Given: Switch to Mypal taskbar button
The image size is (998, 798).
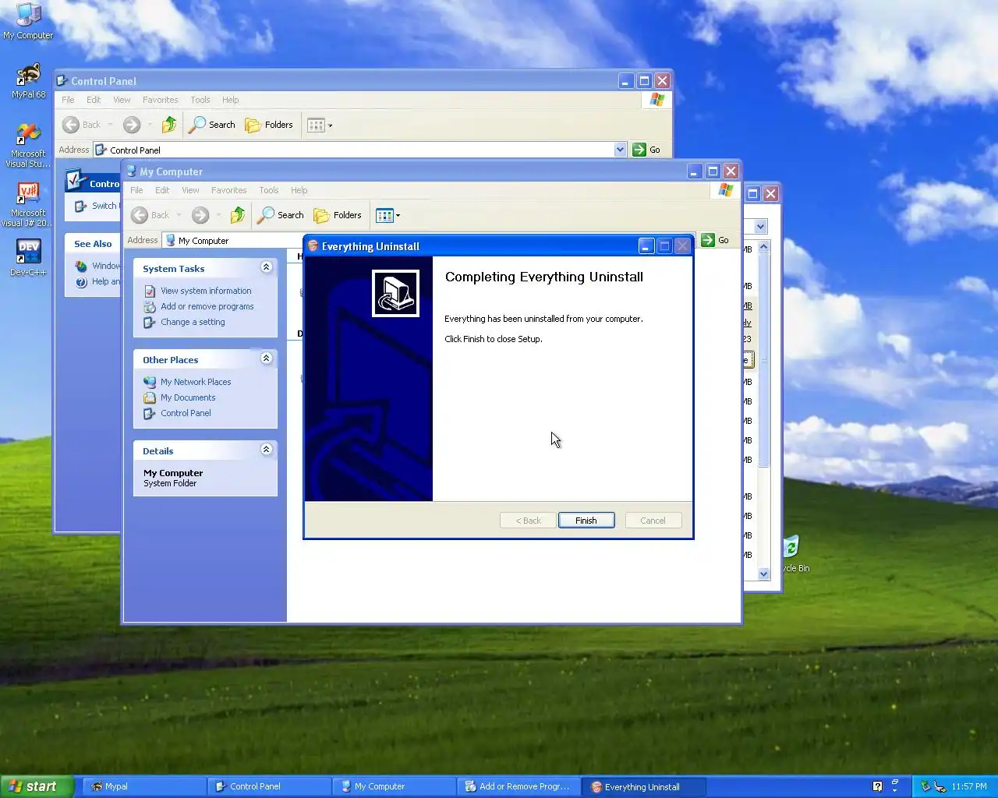Looking at the screenshot, I should click(x=144, y=786).
